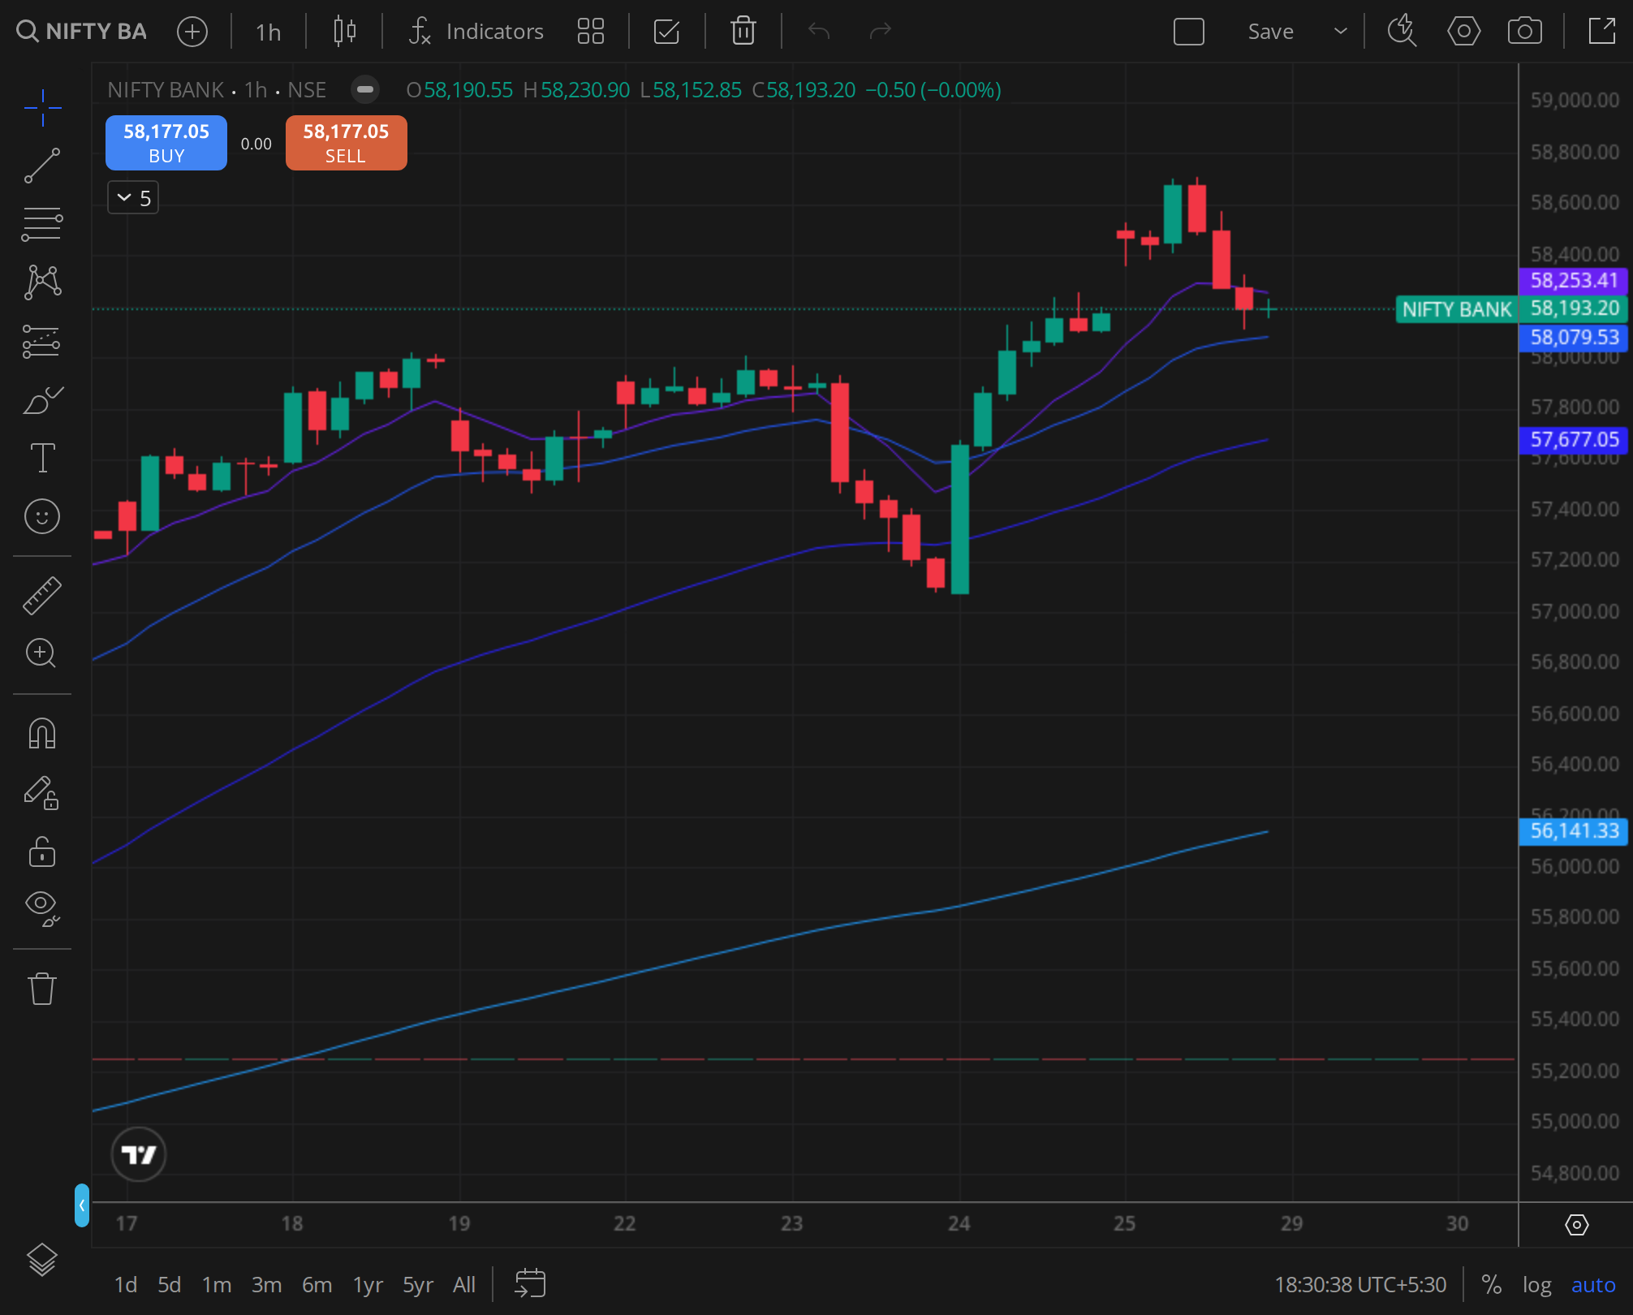
Task: Select the trend line drawing tool
Action: click(42, 166)
